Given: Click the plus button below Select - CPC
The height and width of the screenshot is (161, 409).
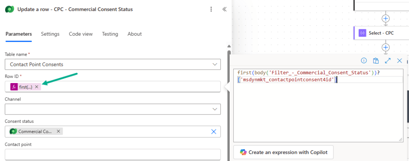Looking at the screenshot, I should pos(385,47).
